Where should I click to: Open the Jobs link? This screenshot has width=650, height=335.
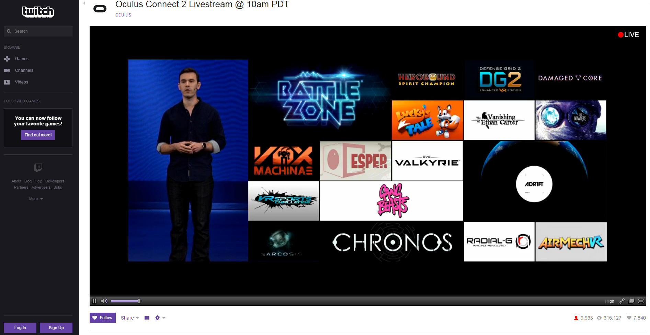point(58,187)
